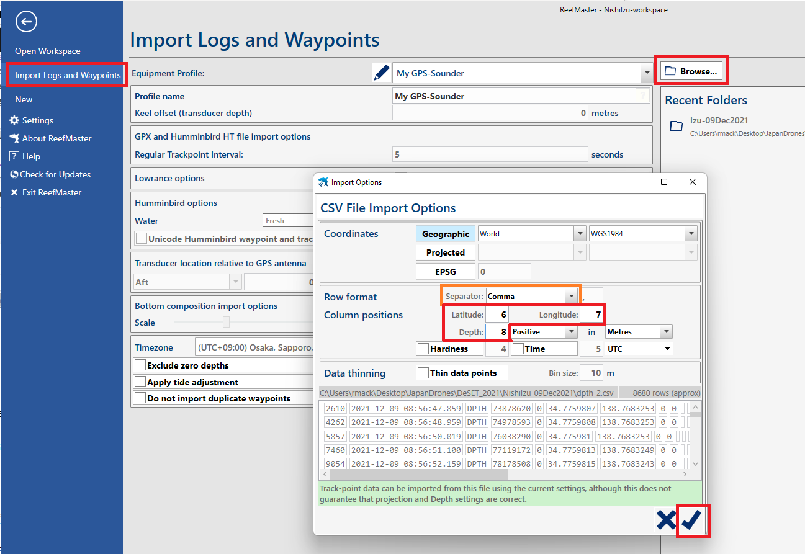The width and height of the screenshot is (805, 554).
Task: Cancel import with the X icon
Action: (x=665, y=520)
